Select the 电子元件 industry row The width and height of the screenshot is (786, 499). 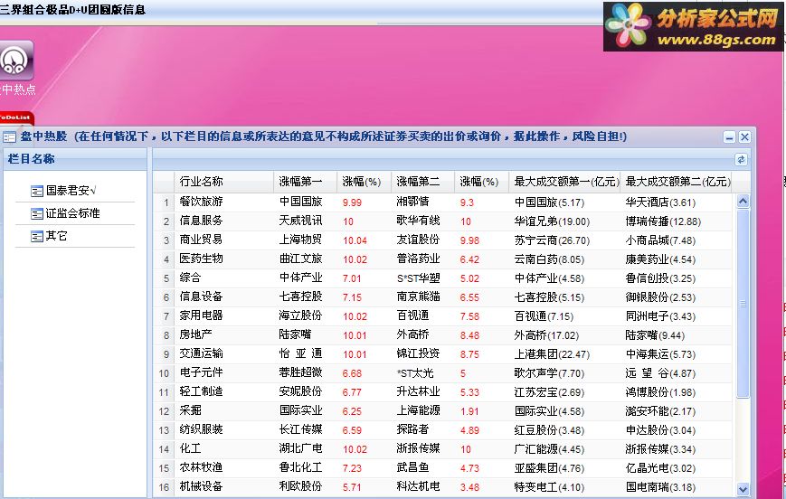pos(442,373)
